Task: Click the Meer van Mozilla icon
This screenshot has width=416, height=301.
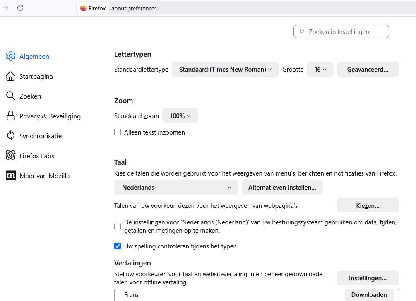Action: [11, 176]
